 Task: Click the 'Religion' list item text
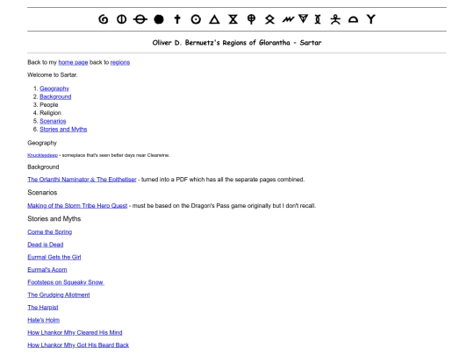tap(50, 113)
